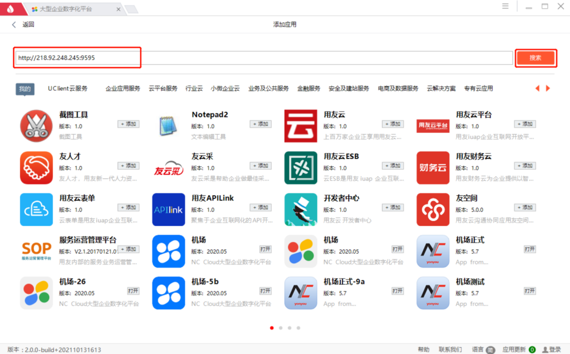Viewport: 570px width, 354px height.
Task: Click the 用友APILink app icon
Action: 168,210
